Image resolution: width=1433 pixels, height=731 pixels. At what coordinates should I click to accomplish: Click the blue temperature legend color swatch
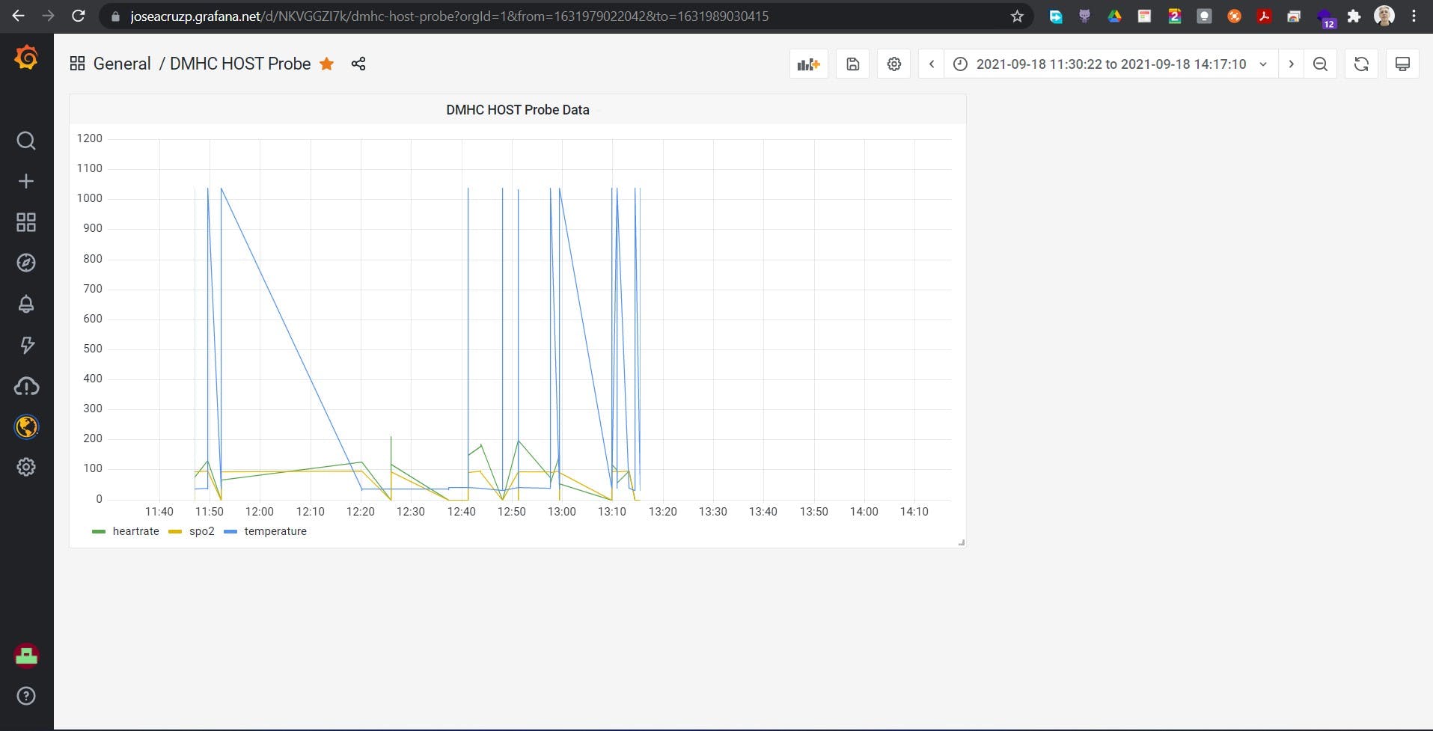(230, 531)
